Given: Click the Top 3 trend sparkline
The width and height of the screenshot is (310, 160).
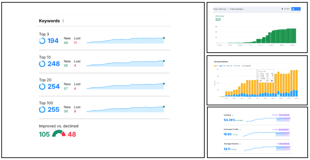Looking at the screenshot, I should (125, 40).
